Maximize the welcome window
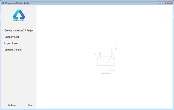The height and width of the screenshot is (110, 174). tap(165, 3)
